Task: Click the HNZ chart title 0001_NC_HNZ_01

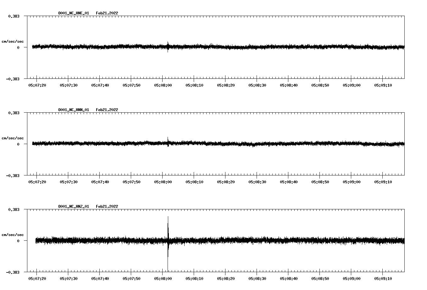Action: (x=74, y=207)
